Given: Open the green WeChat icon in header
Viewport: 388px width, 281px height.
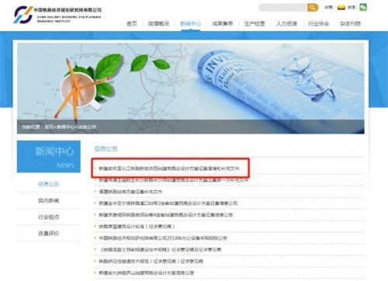Looking at the screenshot, I should pos(363,7).
